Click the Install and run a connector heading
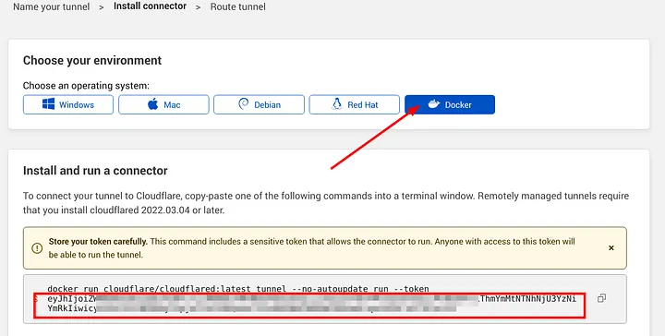This screenshot has width=665, height=336. tap(95, 171)
